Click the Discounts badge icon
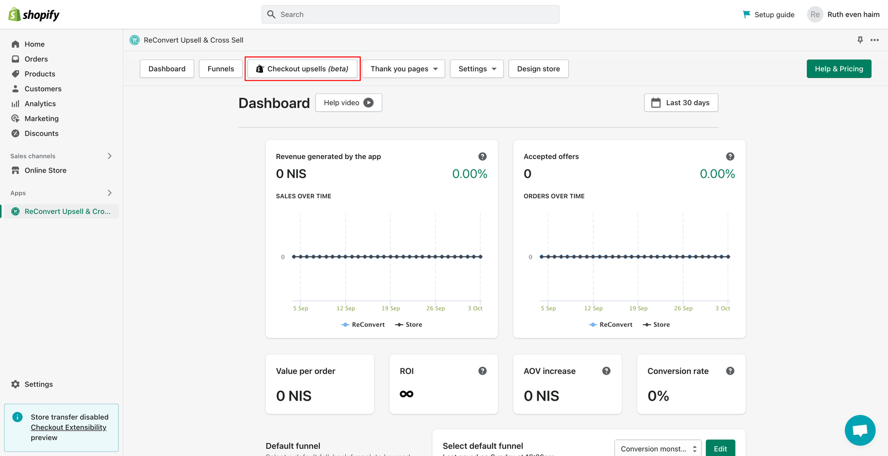 [16, 134]
